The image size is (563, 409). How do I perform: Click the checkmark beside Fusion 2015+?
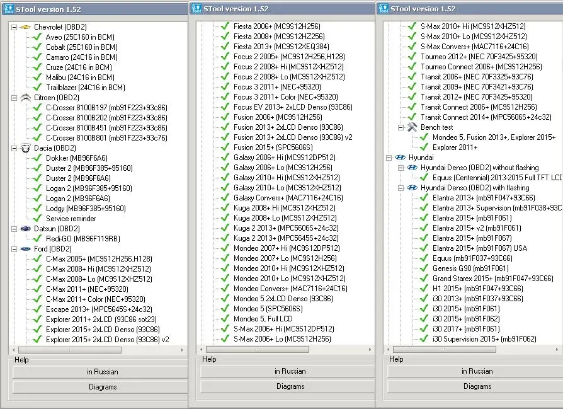[x=225, y=147]
